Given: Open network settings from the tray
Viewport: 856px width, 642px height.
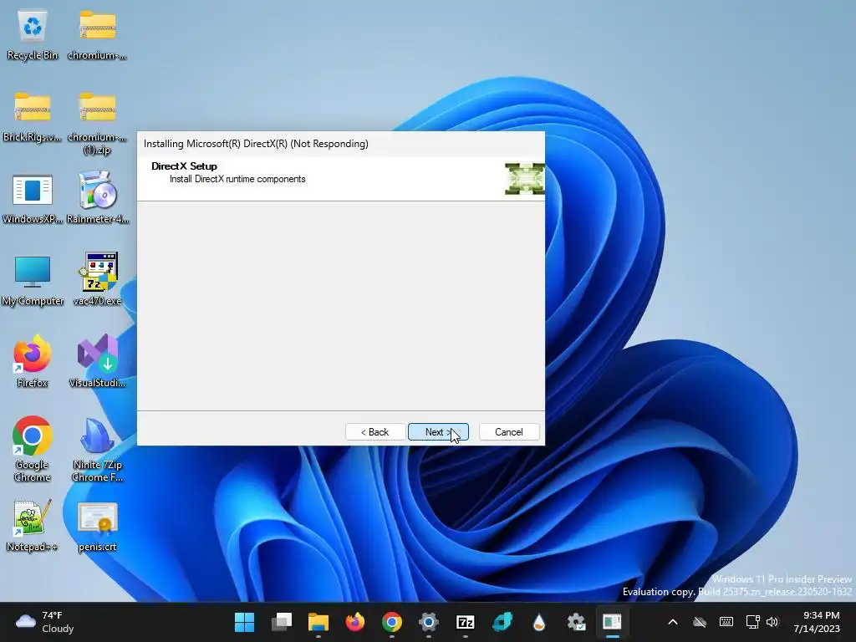Looking at the screenshot, I should point(753,622).
